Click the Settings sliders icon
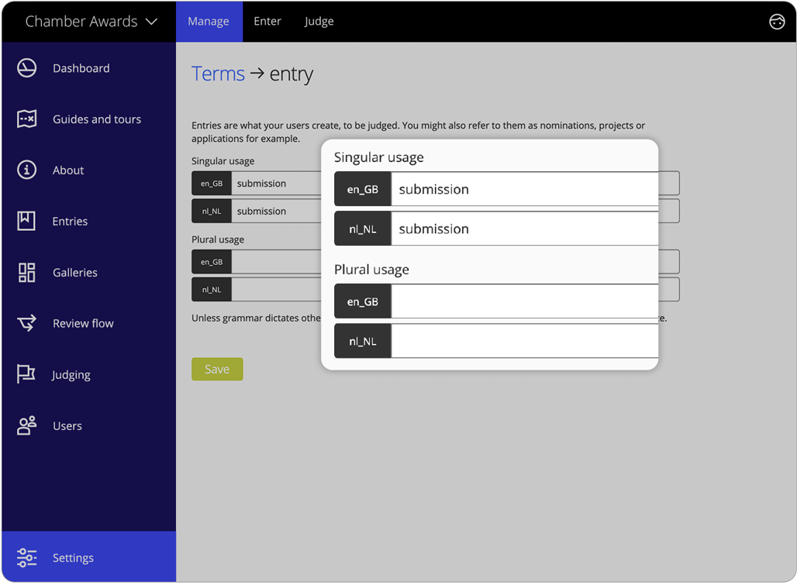The height and width of the screenshot is (585, 797). pos(26,557)
